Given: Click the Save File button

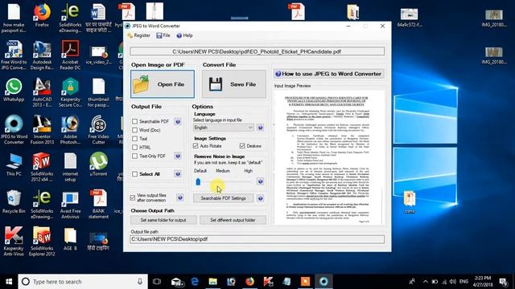Looking at the screenshot, I should 234,84.
